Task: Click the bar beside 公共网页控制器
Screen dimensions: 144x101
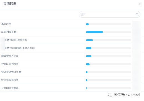Action: coord(108,88)
